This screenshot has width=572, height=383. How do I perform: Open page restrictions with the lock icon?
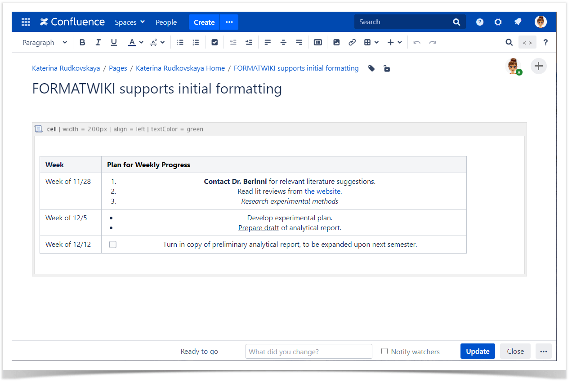pyautogui.click(x=387, y=68)
